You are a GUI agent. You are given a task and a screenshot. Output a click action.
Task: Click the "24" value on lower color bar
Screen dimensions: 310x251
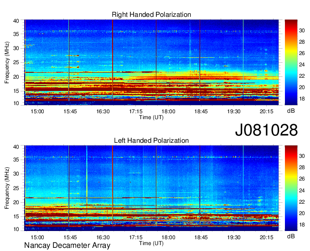(302, 191)
